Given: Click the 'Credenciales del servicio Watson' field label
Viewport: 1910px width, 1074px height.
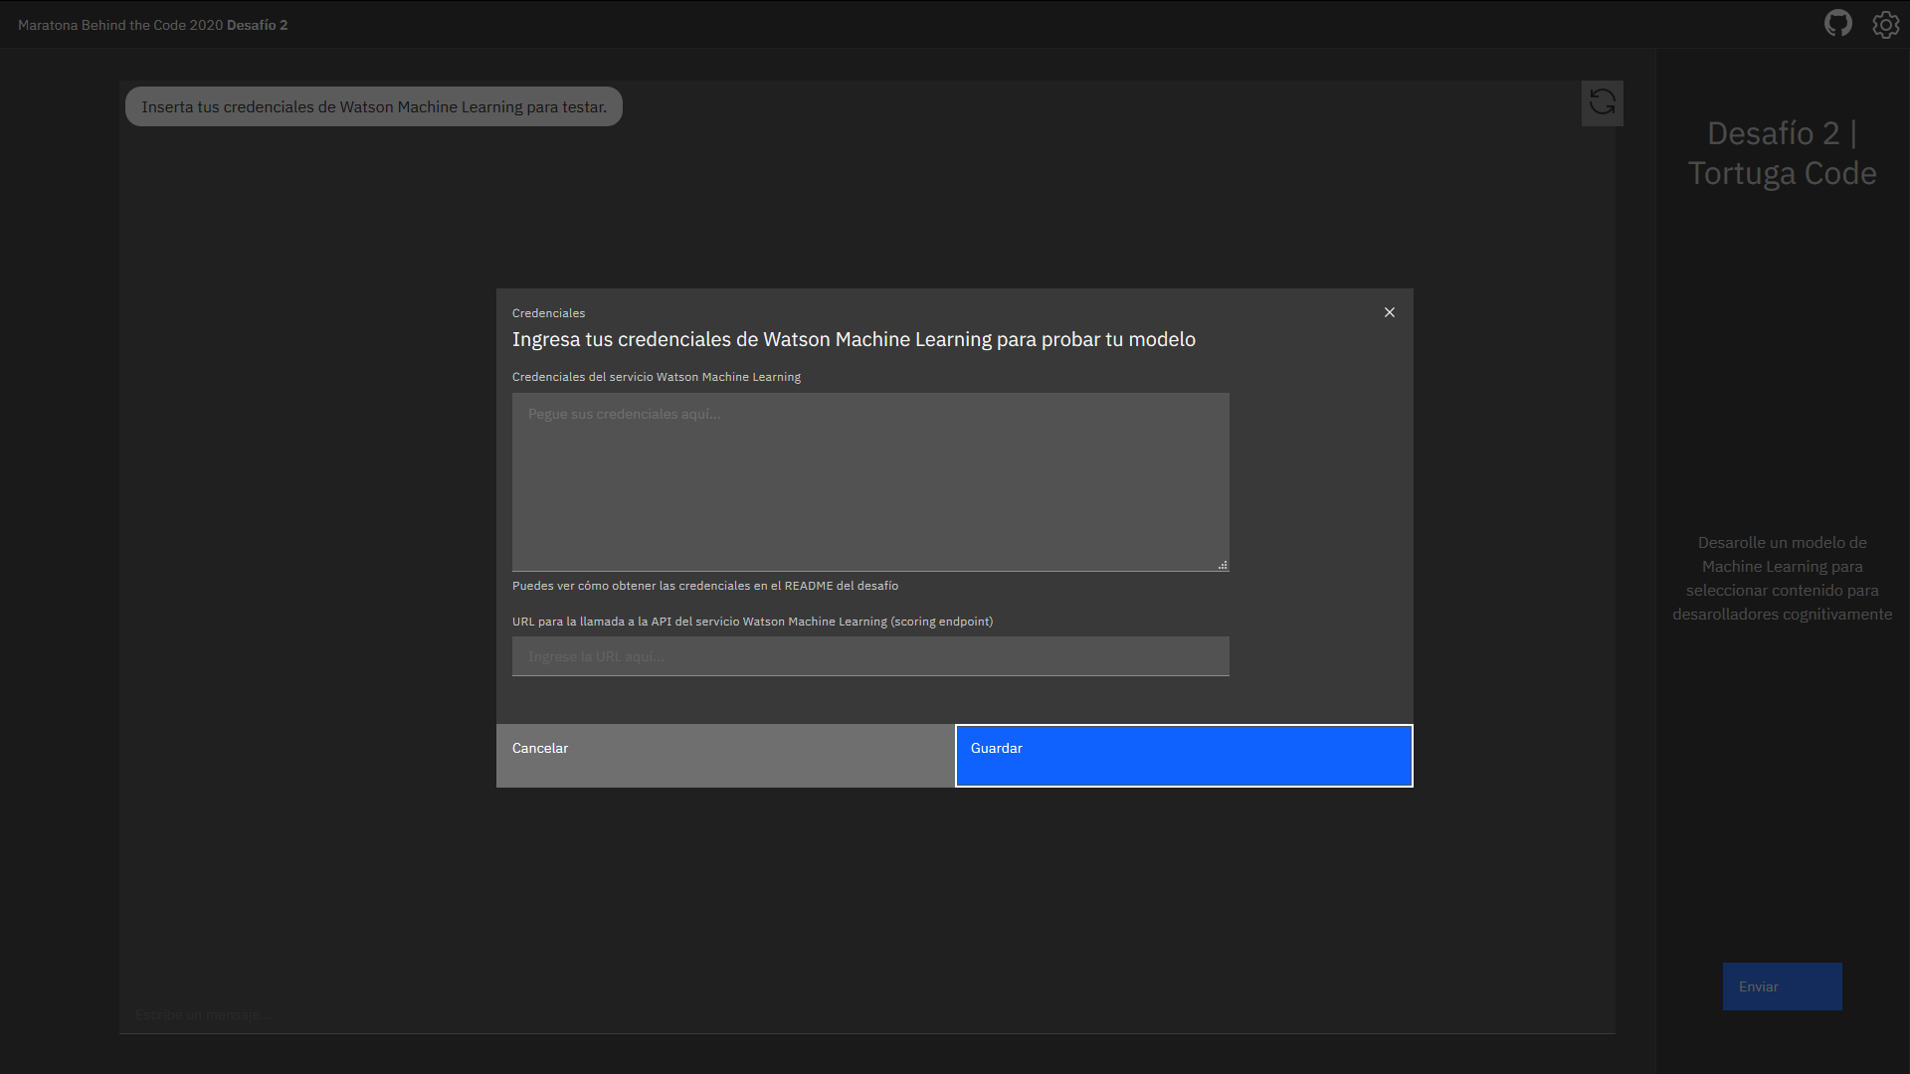Looking at the screenshot, I should coord(656,377).
